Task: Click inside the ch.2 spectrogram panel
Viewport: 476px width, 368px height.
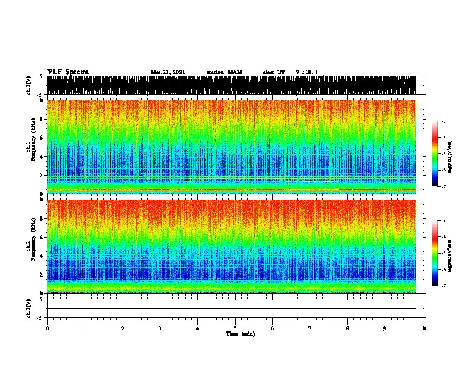Action: point(232,247)
